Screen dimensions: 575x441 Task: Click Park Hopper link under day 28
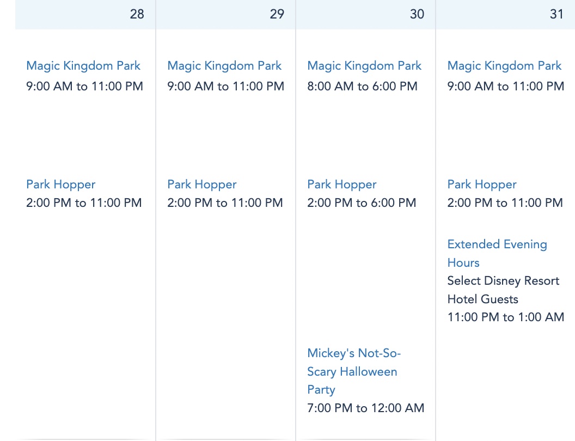click(60, 185)
